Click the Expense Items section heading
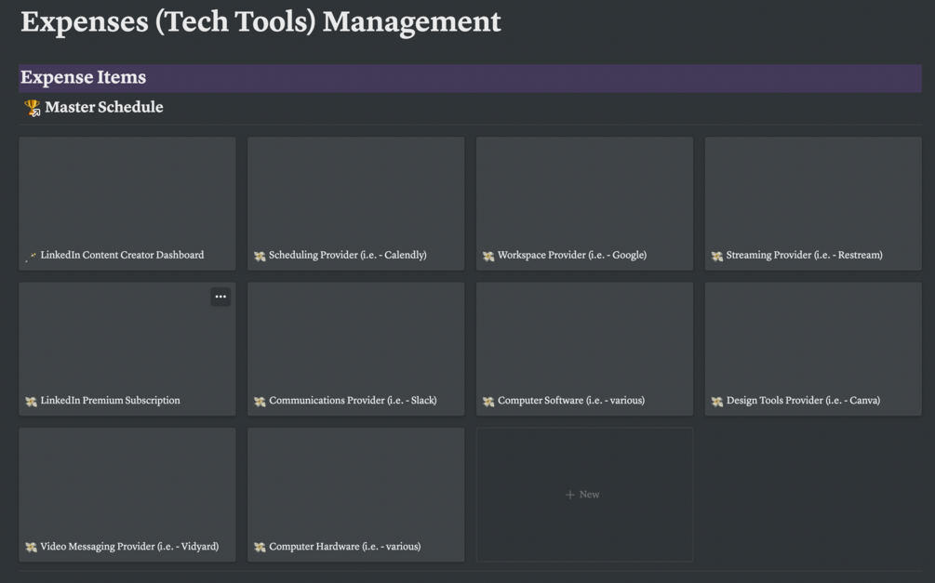This screenshot has height=583, width=935. 84,77
